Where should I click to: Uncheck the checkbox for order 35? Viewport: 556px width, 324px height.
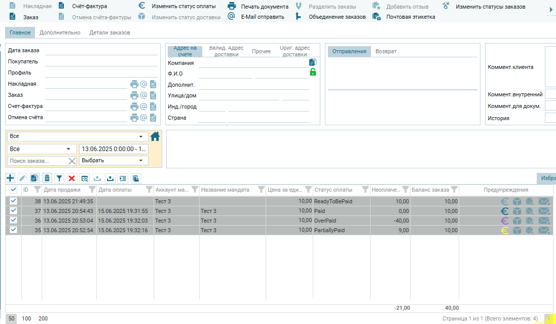(14, 230)
